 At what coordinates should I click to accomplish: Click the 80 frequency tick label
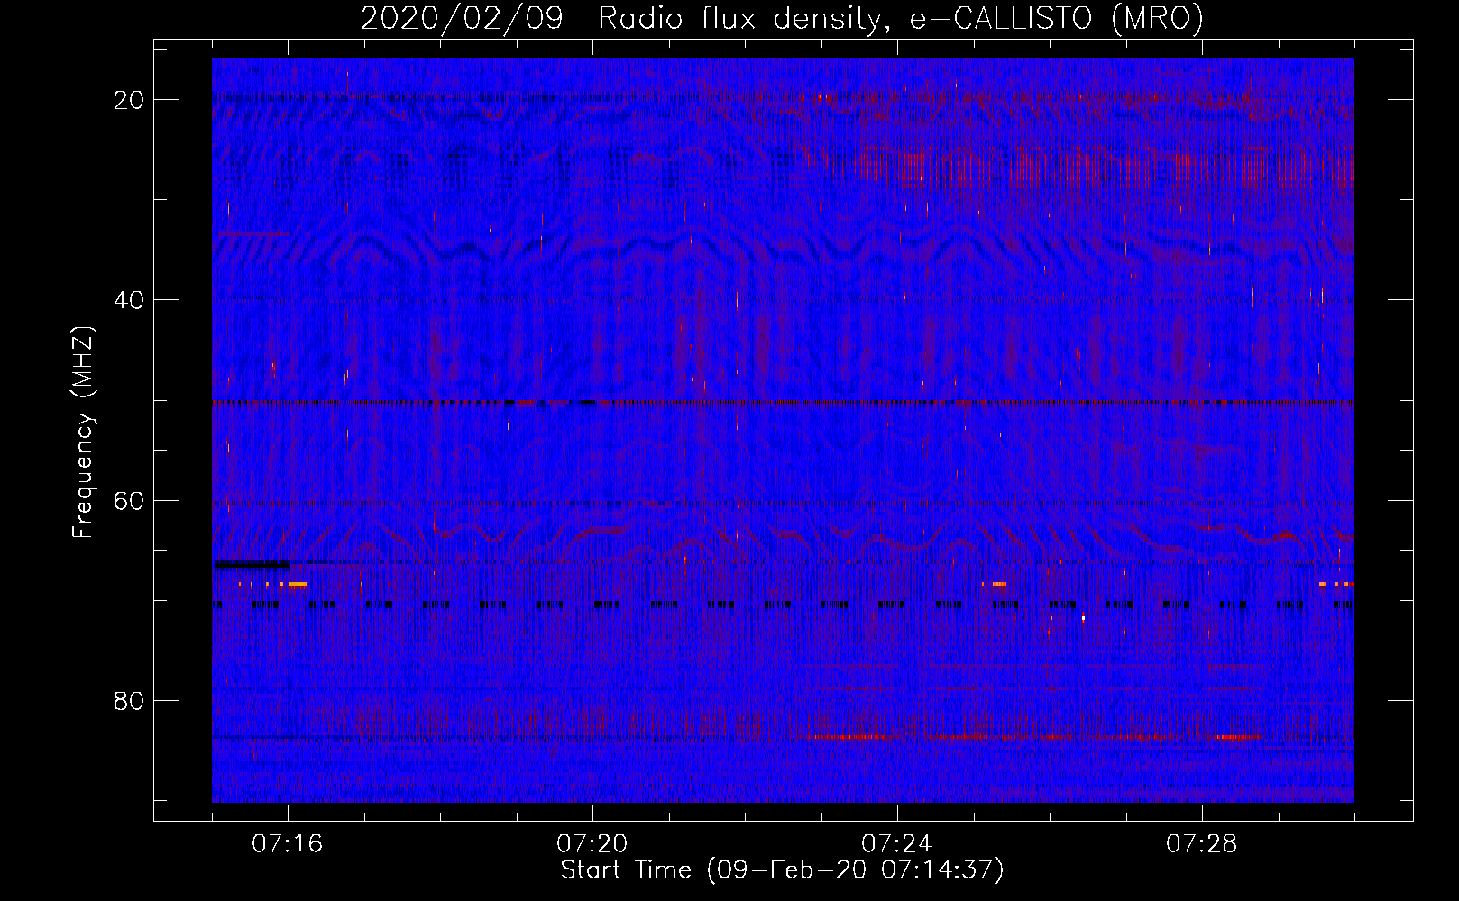(x=129, y=700)
